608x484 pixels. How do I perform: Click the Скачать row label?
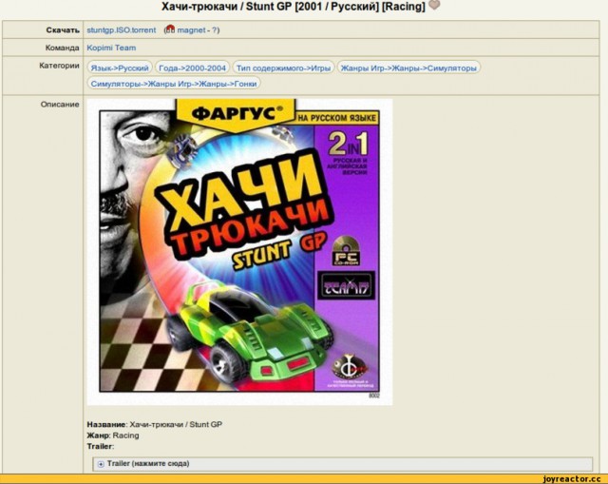[x=63, y=29]
